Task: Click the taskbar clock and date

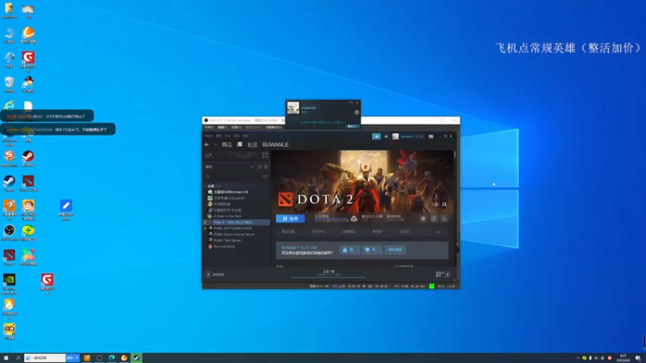Action: [x=623, y=358]
